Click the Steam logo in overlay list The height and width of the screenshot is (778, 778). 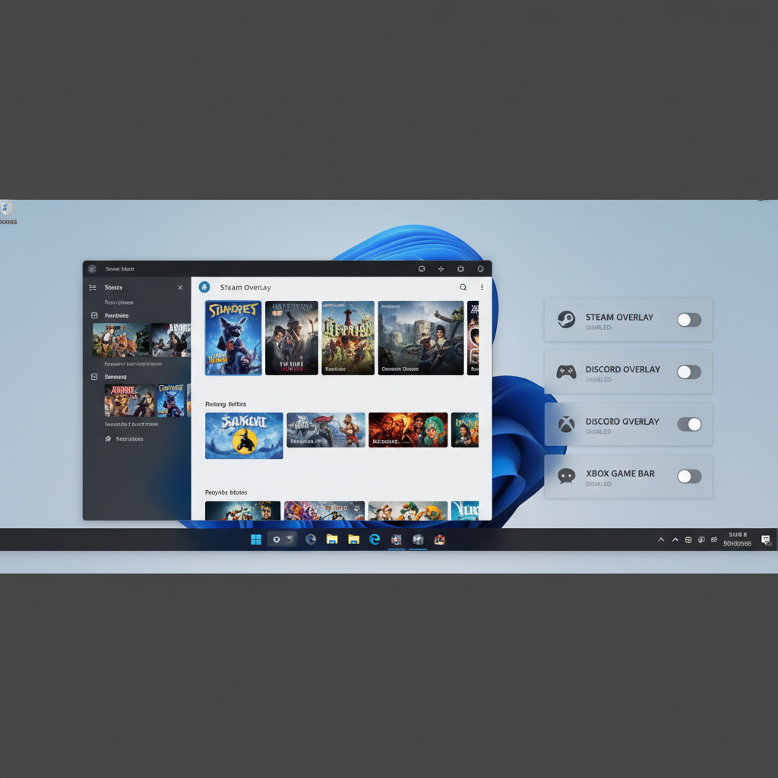[566, 320]
